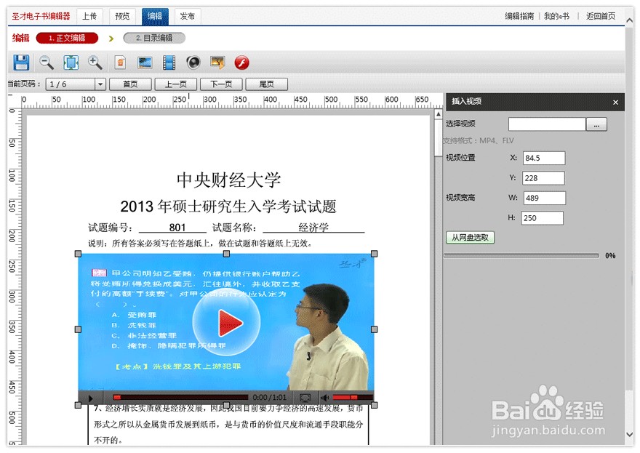Click the video width W input field
The height and width of the screenshot is (453, 640).
pyautogui.click(x=544, y=198)
